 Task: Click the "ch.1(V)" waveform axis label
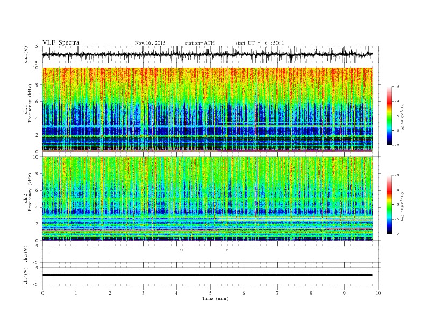26,54
